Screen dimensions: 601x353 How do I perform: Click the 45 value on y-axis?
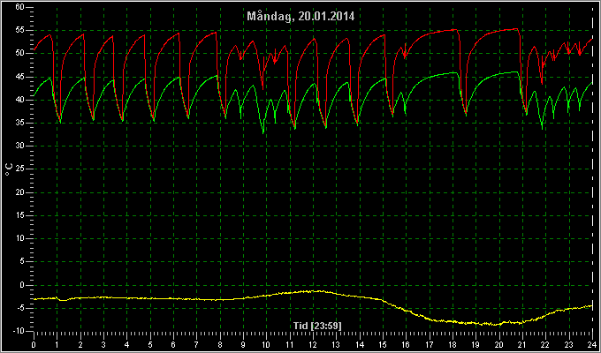tap(20, 77)
